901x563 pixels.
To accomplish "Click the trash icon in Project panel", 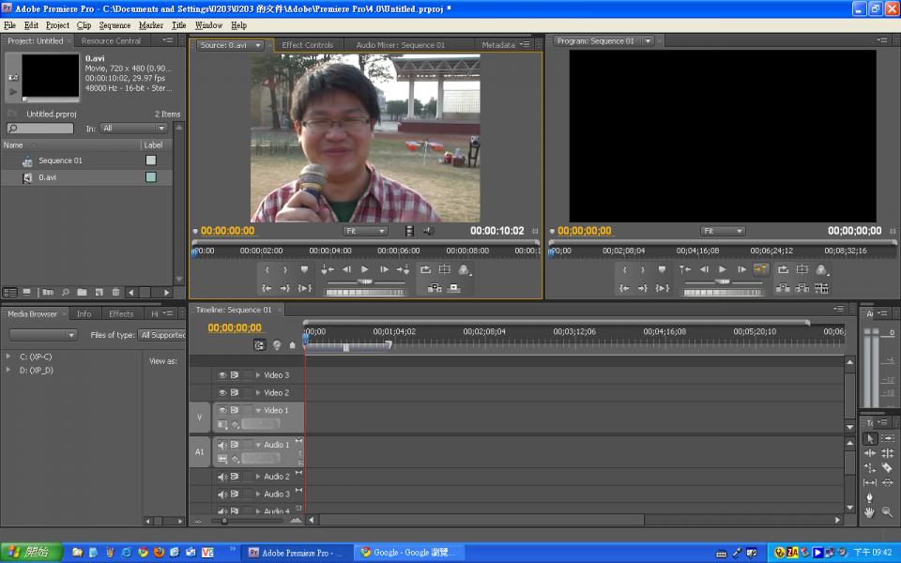I will pos(115,293).
